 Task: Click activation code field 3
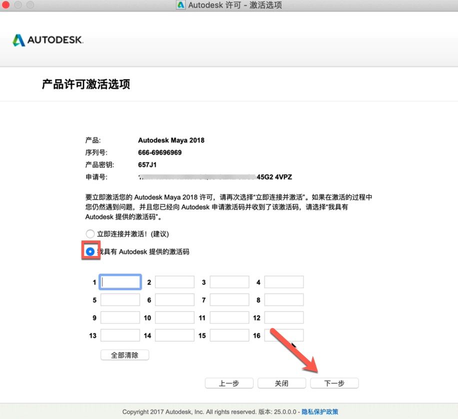coord(229,282)
